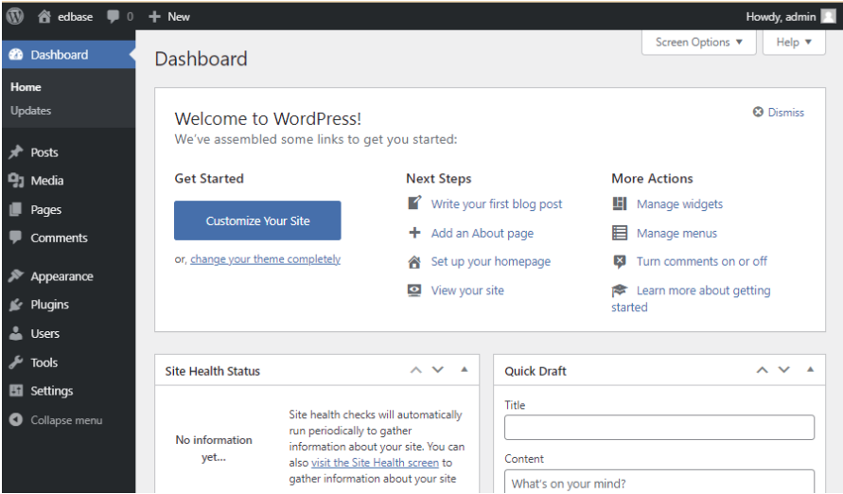The image size is (843, 494).
Task: Open the Appearance menu
Action: click(61, 276)
